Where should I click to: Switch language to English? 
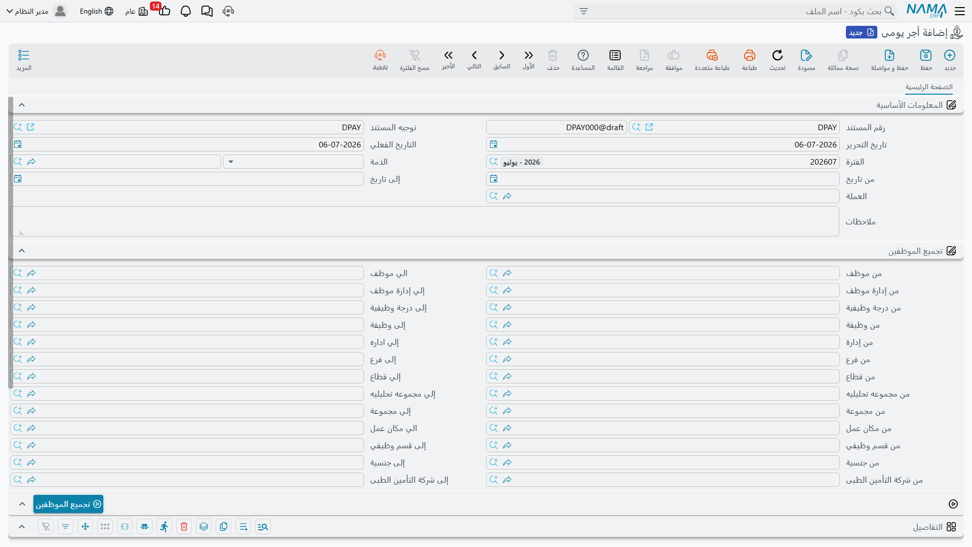pyautogui.click(x=96, y=11)
